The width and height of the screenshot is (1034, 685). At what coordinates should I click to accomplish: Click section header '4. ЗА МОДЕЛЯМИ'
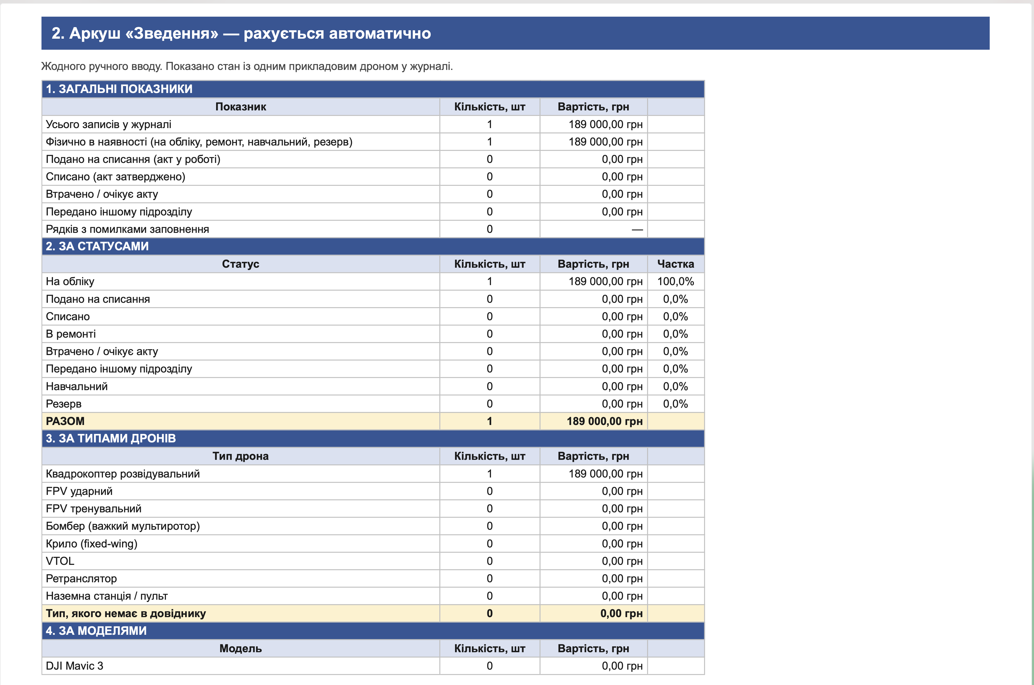(373, 631)
